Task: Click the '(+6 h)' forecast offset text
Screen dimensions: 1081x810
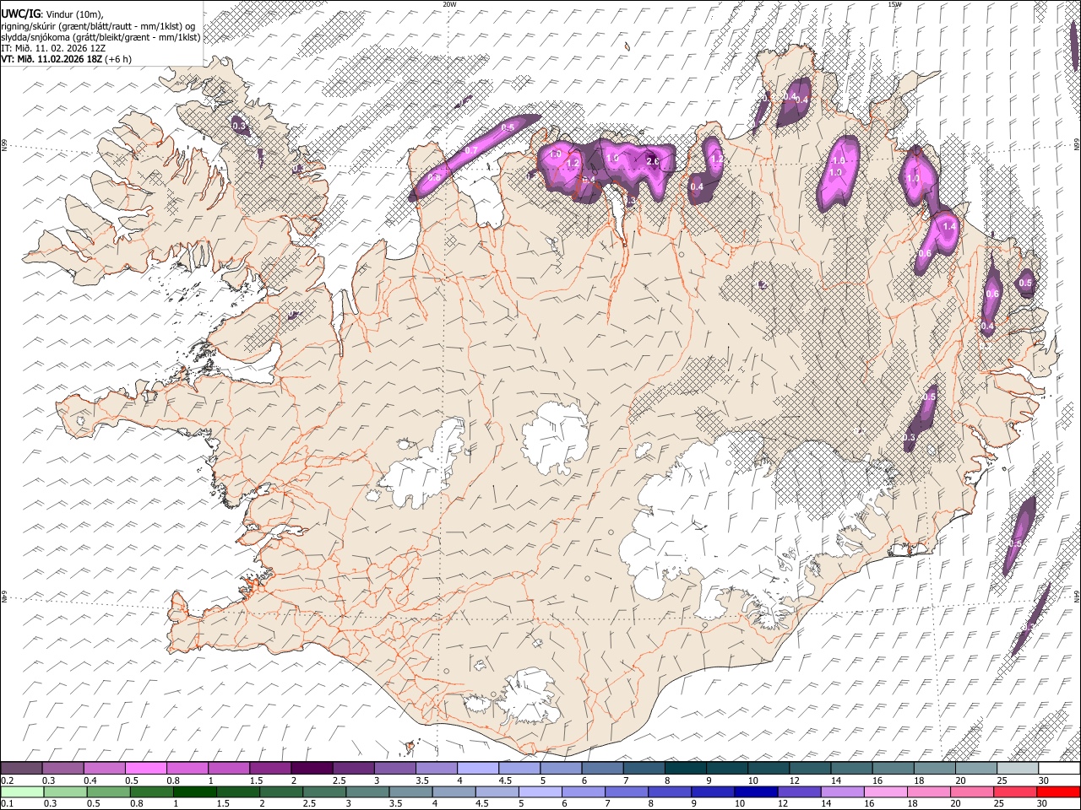Action: [119, 59]
